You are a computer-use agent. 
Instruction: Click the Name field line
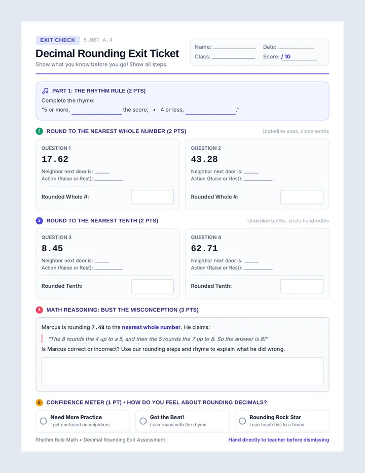coord(234,47)
